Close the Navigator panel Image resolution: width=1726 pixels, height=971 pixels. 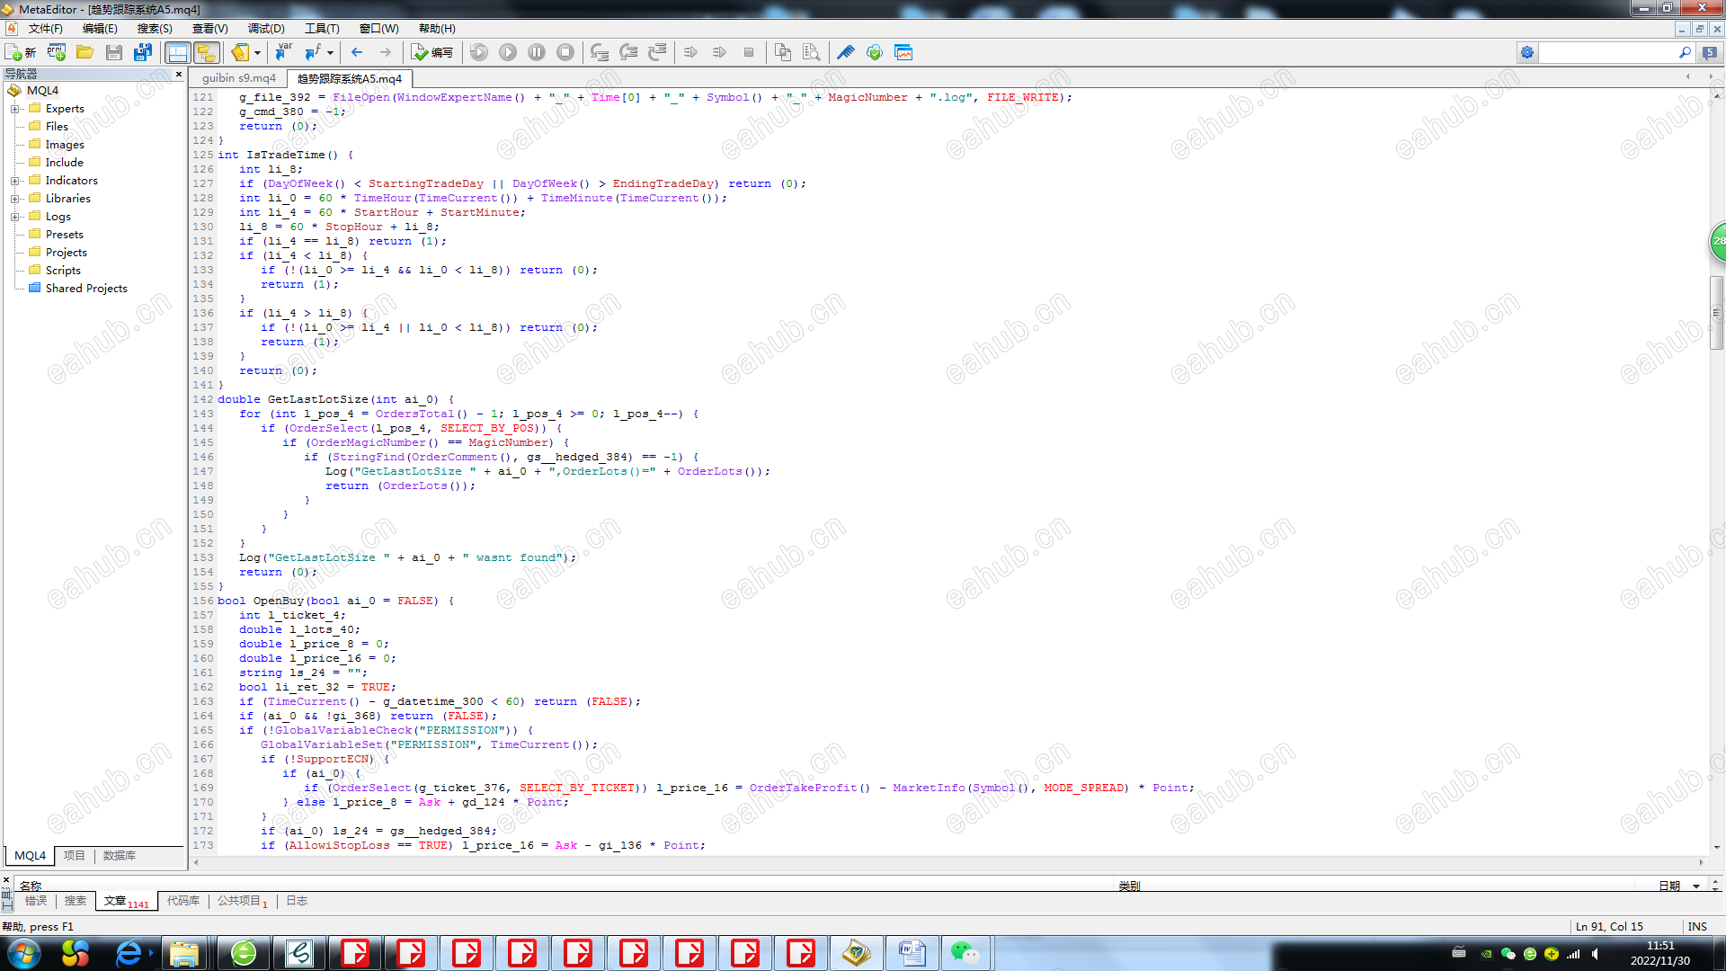179,74
